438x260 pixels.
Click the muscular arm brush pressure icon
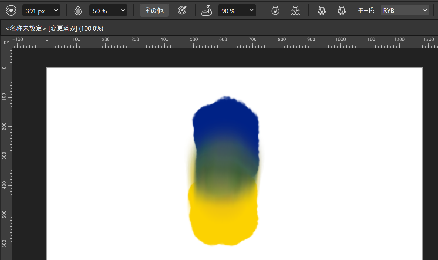pos(206,10)
